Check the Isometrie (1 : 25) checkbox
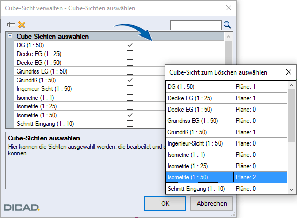Viewport: 297px width, 218px height. (x=130, y=106)
